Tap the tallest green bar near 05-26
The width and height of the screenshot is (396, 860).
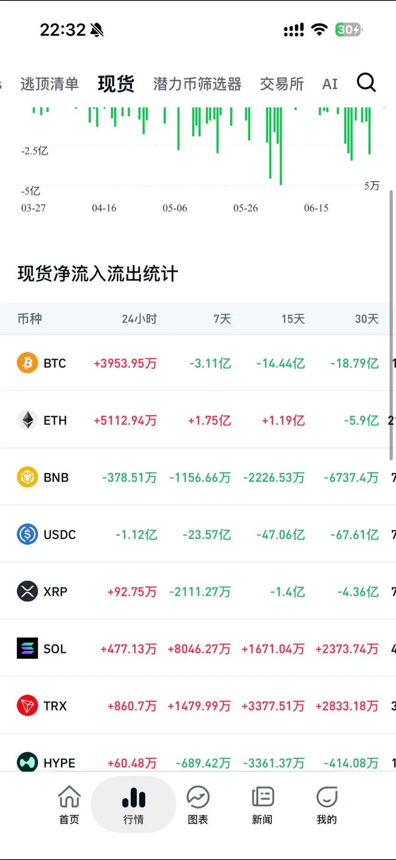click(281, 146)
